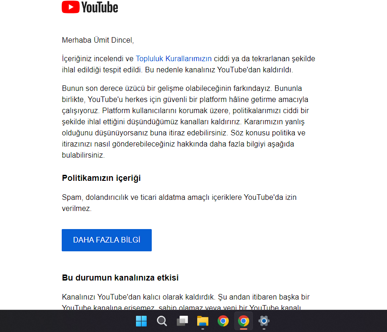Open Task View from the taskbar
This screenshot has width=387, height=332.
click(x=182, y=321)
